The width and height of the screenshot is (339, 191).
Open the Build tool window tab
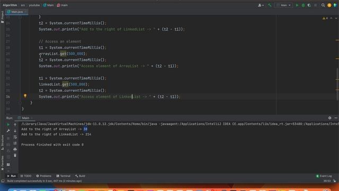[80, 176]
